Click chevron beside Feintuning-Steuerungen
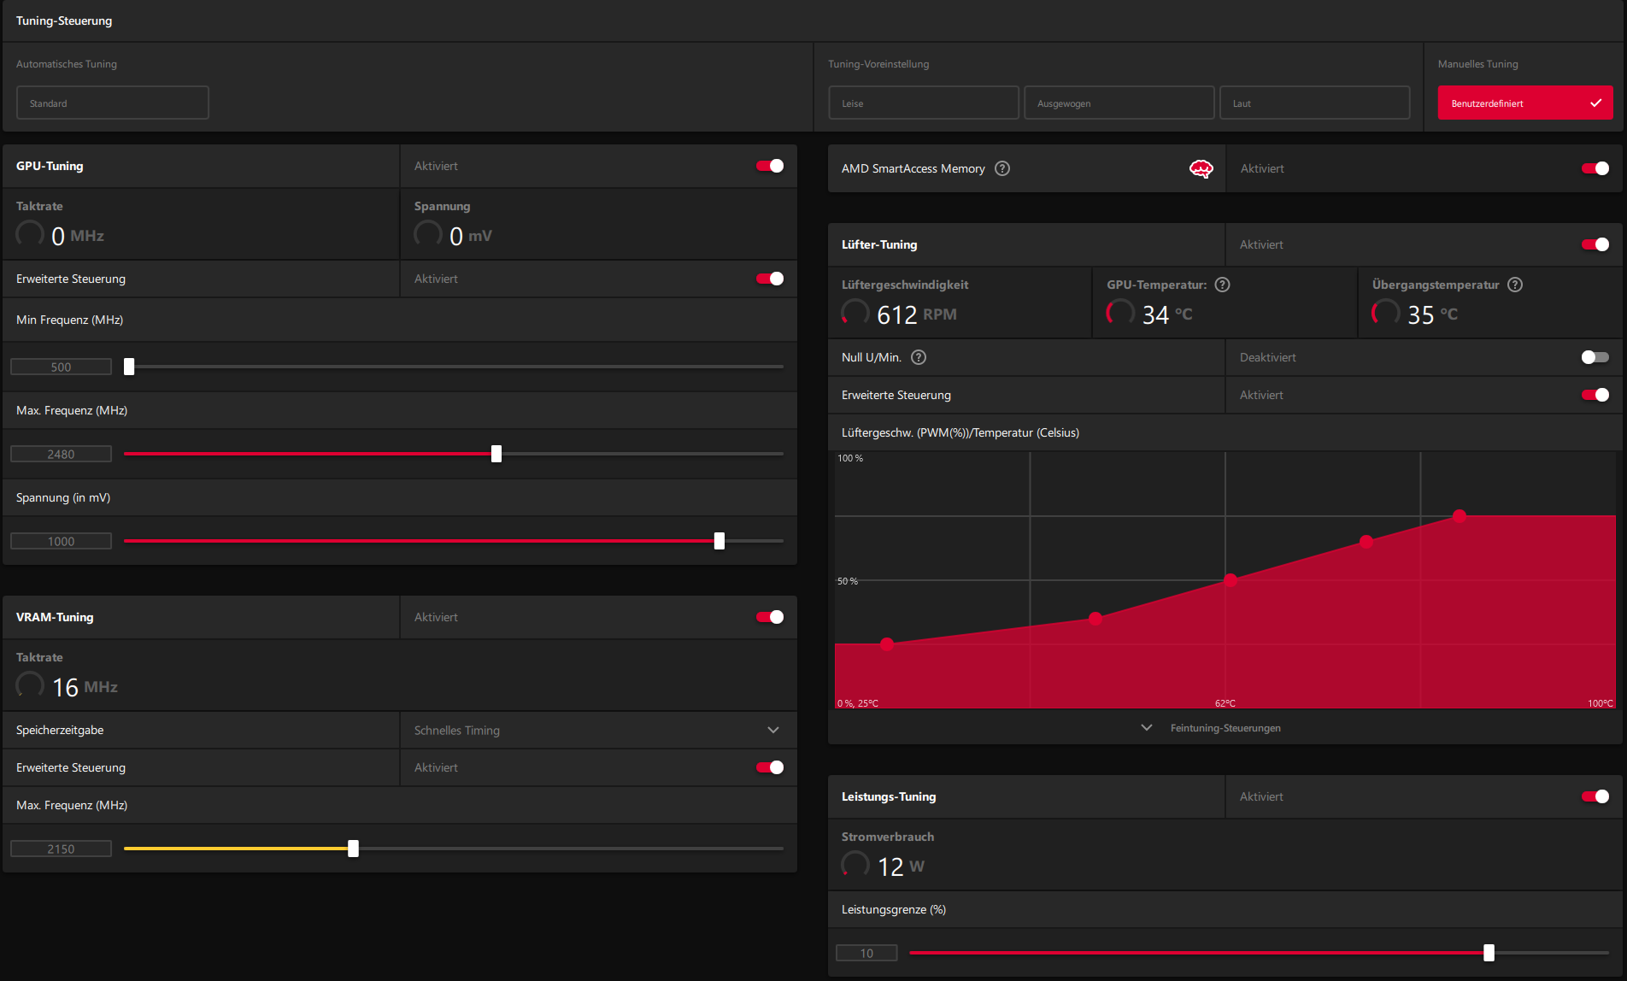 pos(1147,728)
